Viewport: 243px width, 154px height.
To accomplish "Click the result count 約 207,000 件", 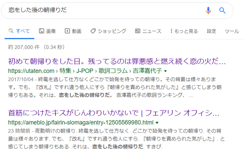I will tap(24, 47).
